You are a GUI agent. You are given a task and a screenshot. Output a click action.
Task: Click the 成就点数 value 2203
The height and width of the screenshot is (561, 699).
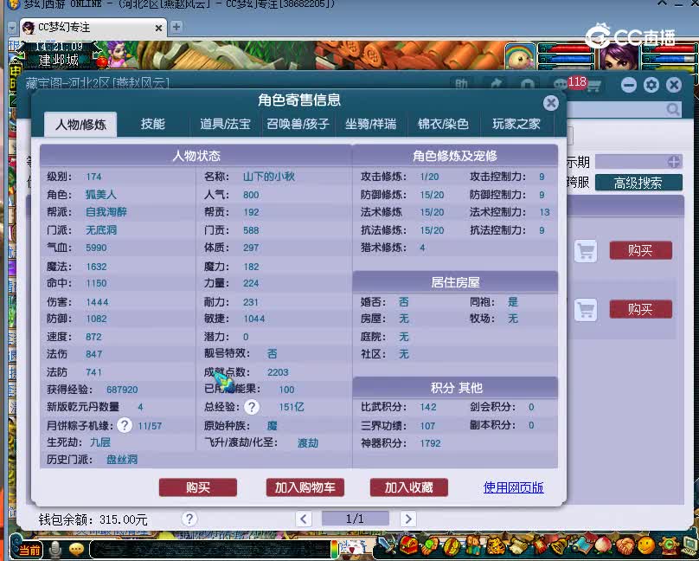coord(278,372)
